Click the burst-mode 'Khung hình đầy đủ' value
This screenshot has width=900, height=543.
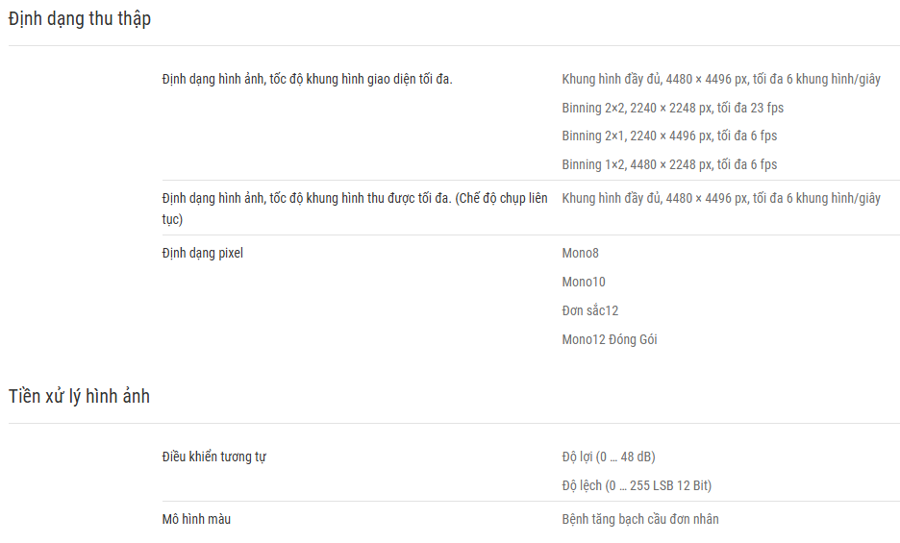pos(721,199)
